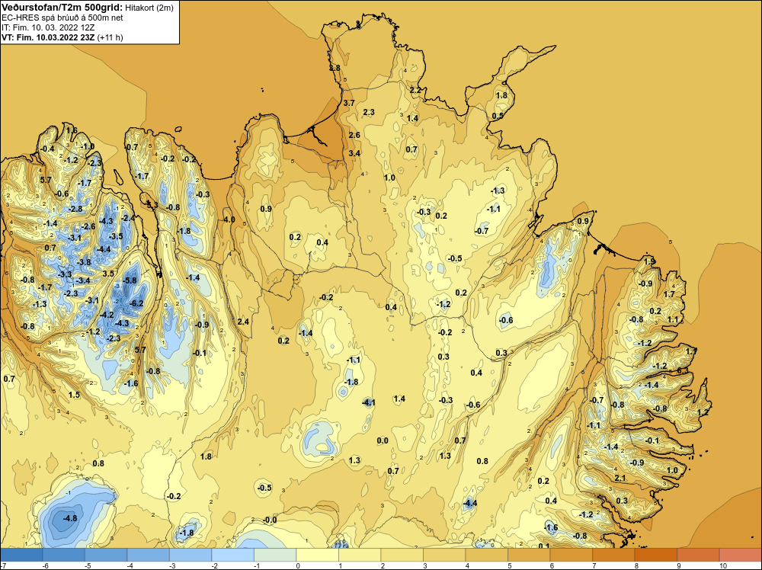The height and width of the screenshot is (570, 762).
Task: Click the map temperature value "-3.8"
Action: tap(84, 262)
